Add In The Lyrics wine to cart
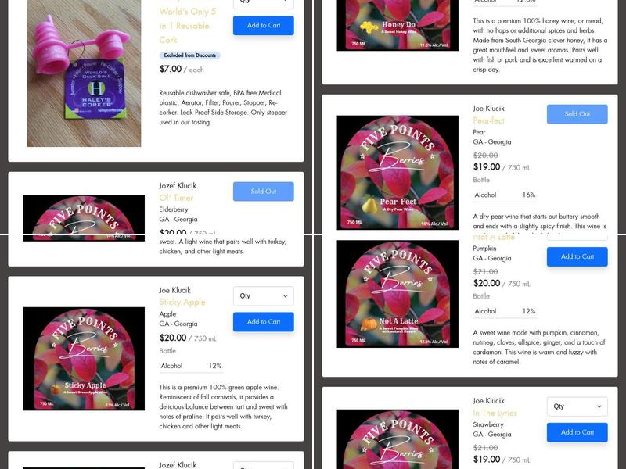Screen dimensions: 626x469 coord(577,432)
